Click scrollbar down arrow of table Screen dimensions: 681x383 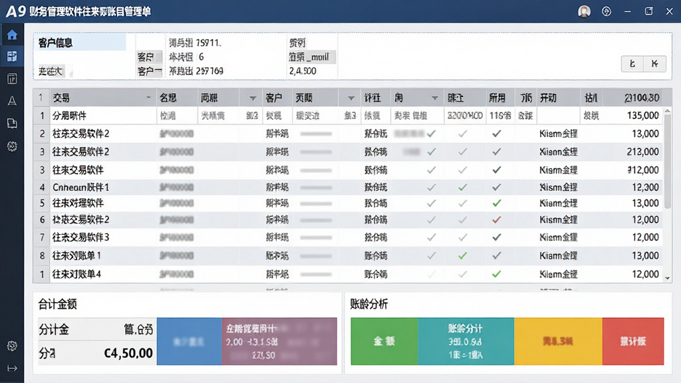pyautogui.click(x=668, y=278)
